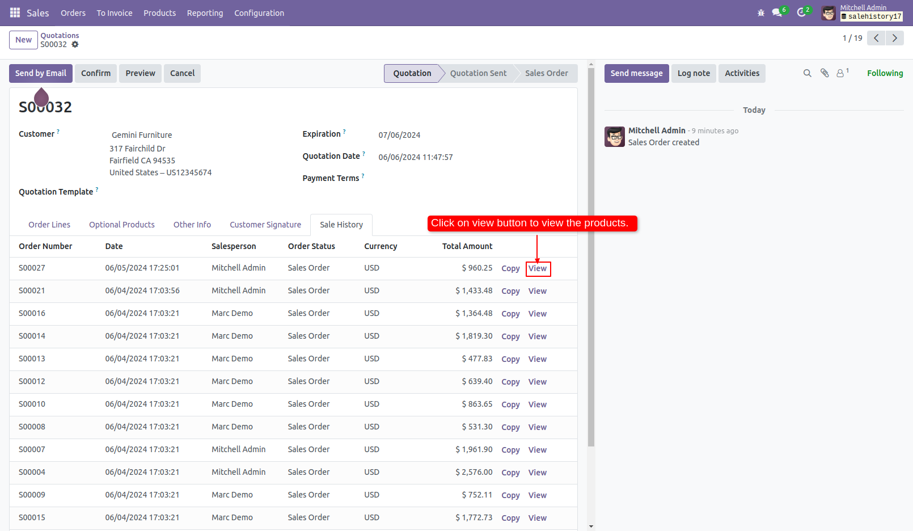The image size is (913, 531).
Task: Show followers person icon
Action: (x=841, y=73)
